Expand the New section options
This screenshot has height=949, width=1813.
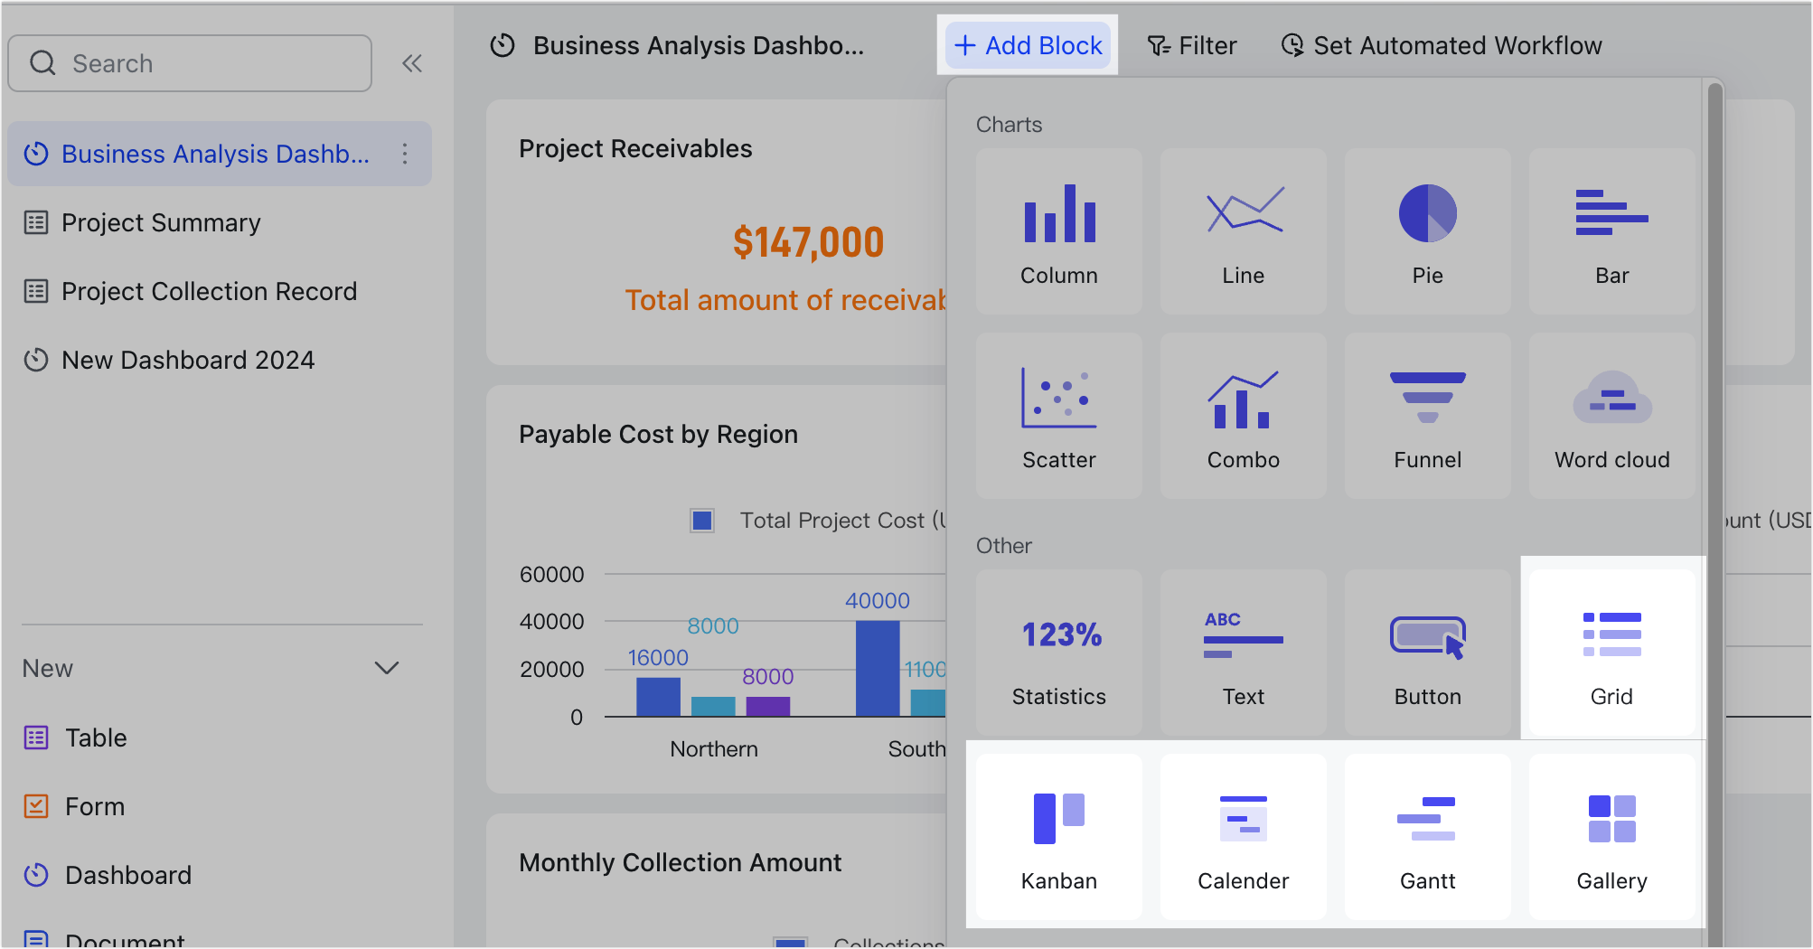tap(387, 668)
